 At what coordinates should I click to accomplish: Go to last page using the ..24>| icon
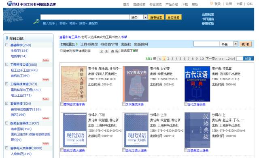[230, 58]
